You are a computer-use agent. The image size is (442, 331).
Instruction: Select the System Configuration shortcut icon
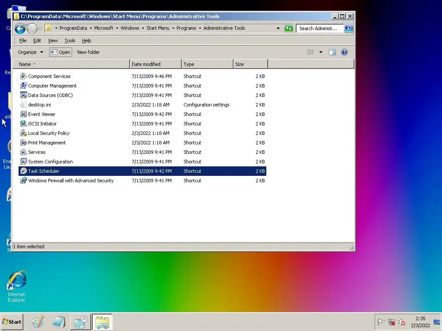coord(23,162)
